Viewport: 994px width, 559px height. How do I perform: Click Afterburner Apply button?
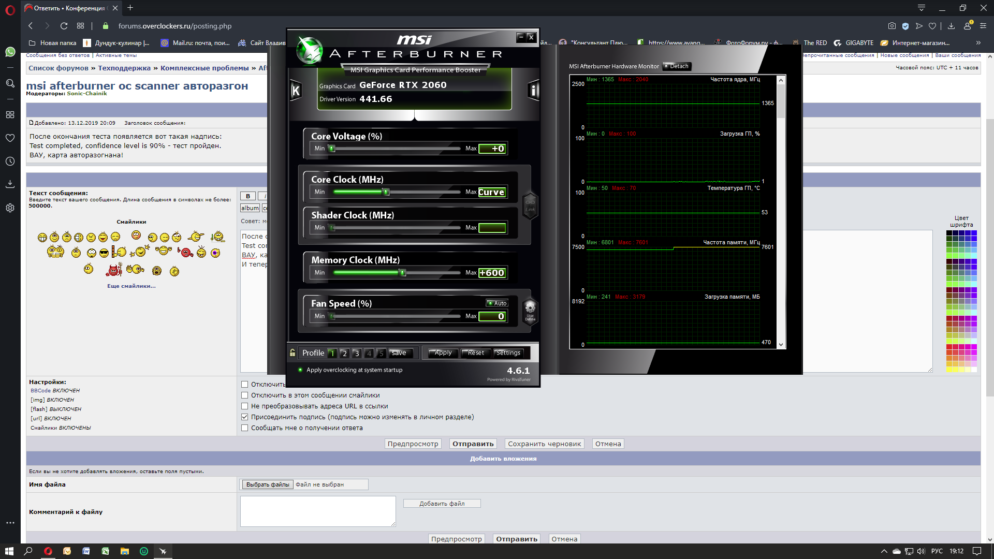tap(443, 353)
